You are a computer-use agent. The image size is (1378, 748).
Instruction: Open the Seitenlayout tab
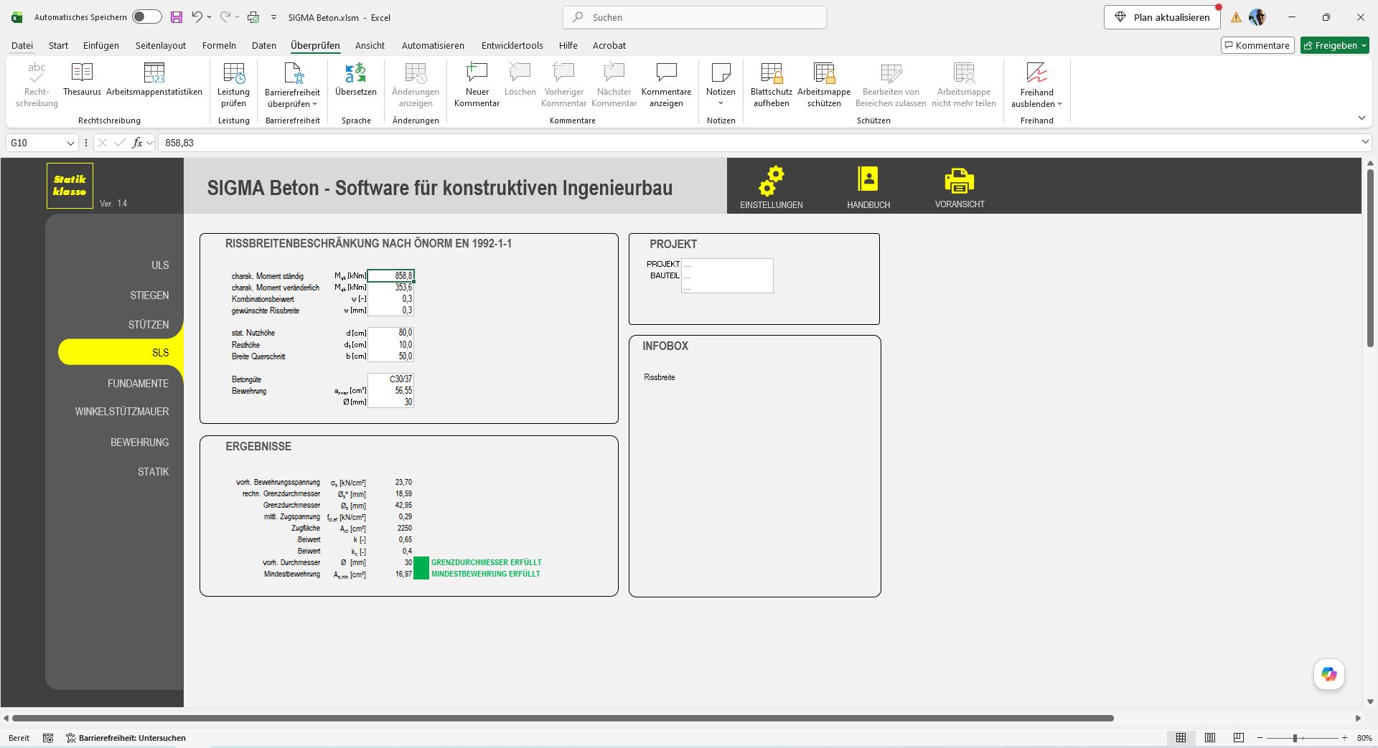coord(161,45)
